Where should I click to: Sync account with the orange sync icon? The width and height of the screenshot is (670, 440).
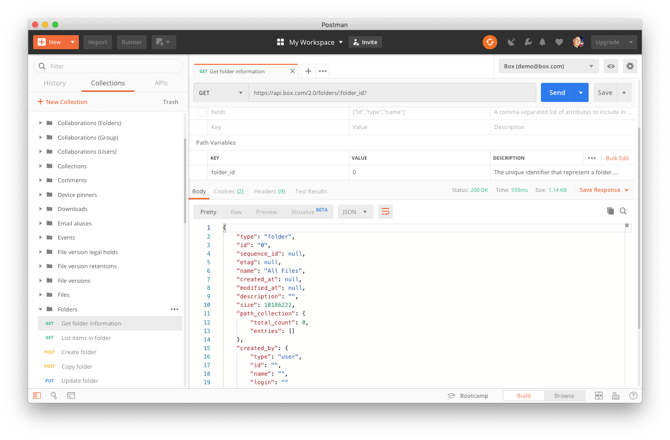pyautogui.click(x=490, y=42)
